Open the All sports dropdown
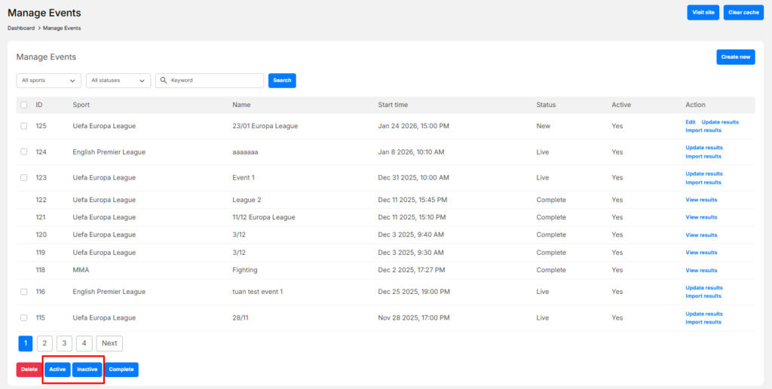The height and width of the screenshot is (389, 772). (49, 81)
